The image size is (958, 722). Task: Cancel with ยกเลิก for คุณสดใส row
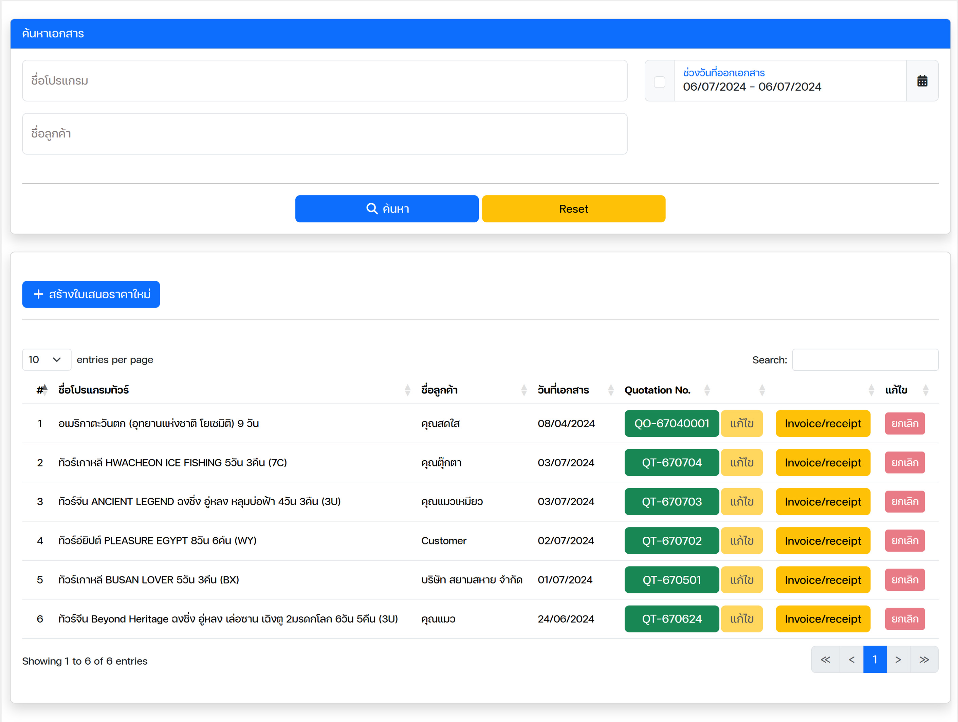[x=905, y=424]
